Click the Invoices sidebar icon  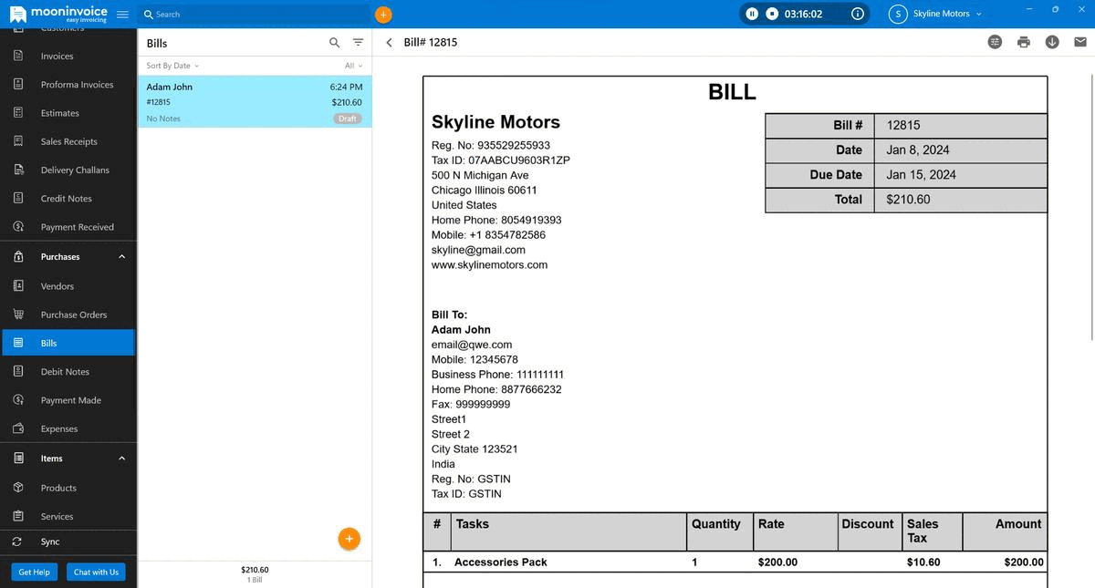pyautogui.click(x=18, y=56)
